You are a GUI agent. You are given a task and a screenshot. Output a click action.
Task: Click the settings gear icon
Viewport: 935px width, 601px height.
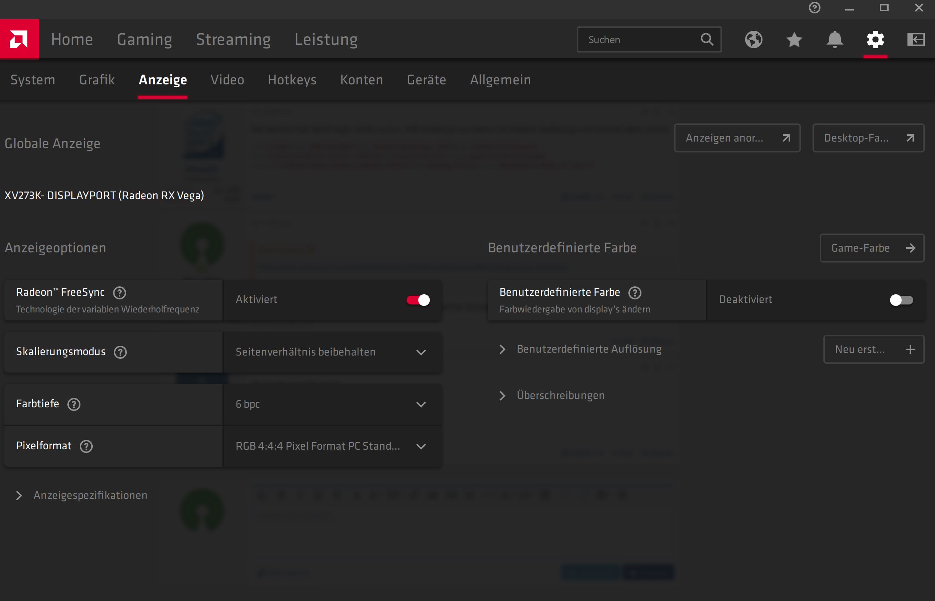pyautogui.click(x=875, y=39)
